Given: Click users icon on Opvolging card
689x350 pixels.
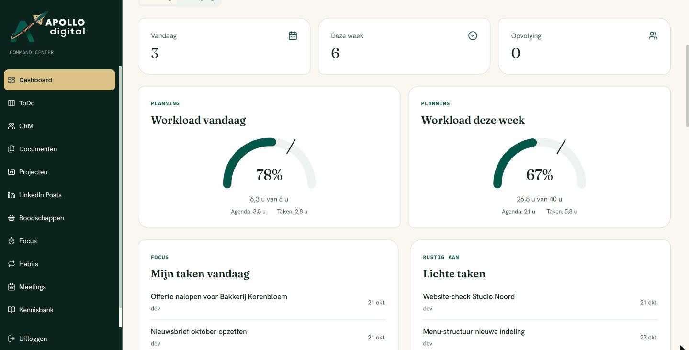Looking at the screenshot, I should click(653, 36).
